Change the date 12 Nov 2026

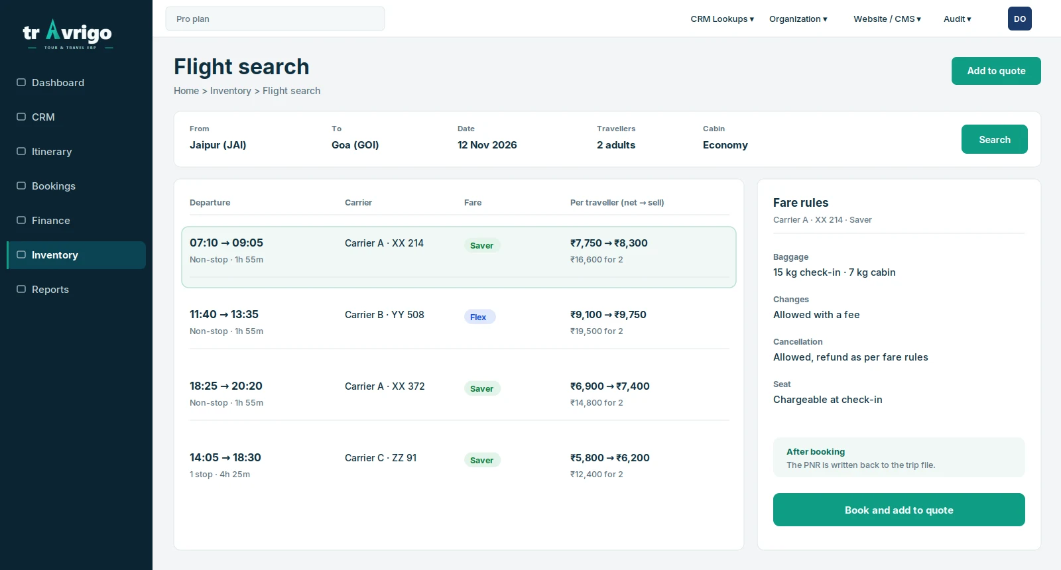click(487, 145)
